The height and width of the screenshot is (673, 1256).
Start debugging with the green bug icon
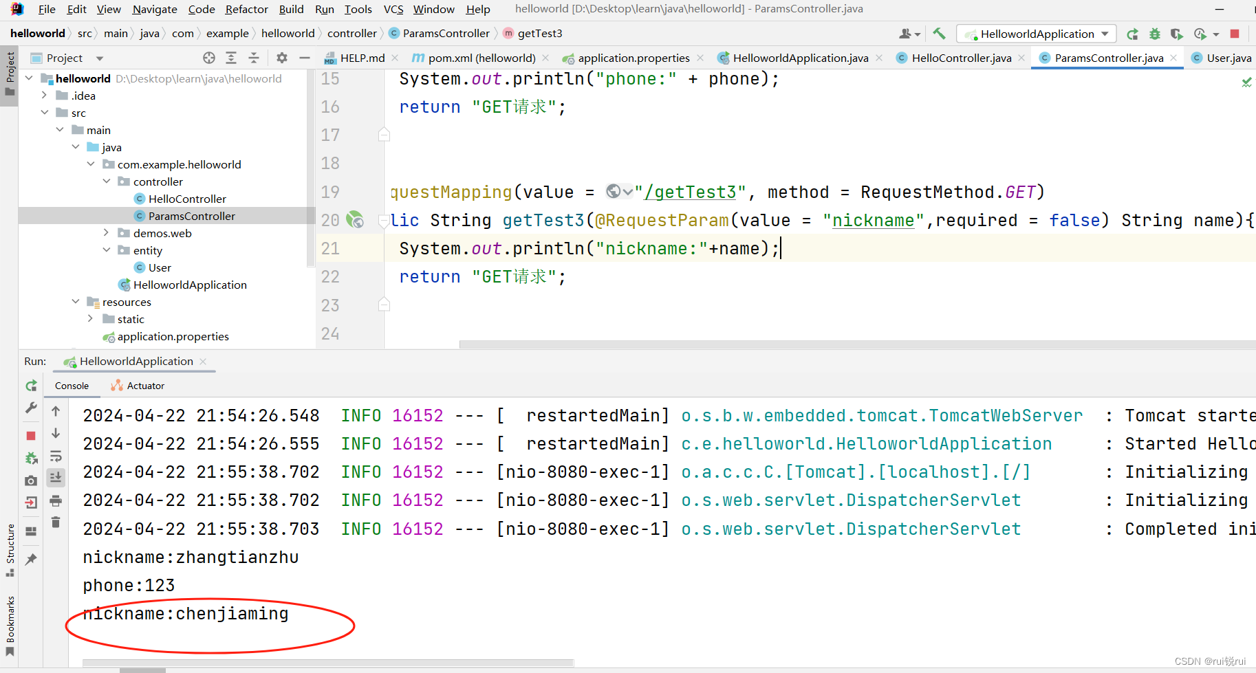click(1155, 33)
